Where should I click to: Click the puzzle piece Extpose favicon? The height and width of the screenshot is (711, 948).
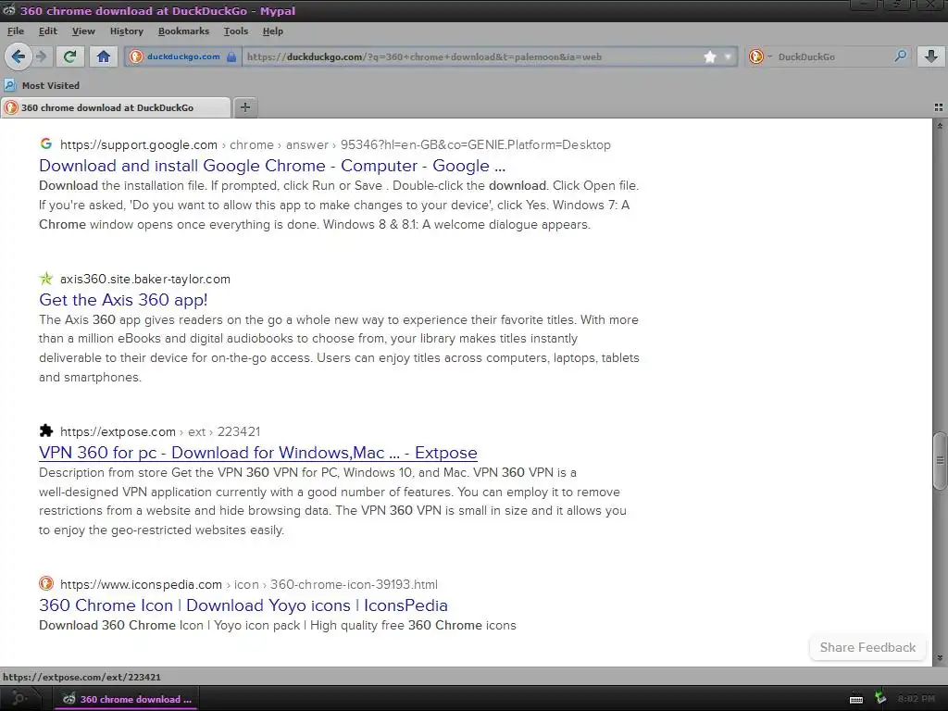tap(46, 430)
